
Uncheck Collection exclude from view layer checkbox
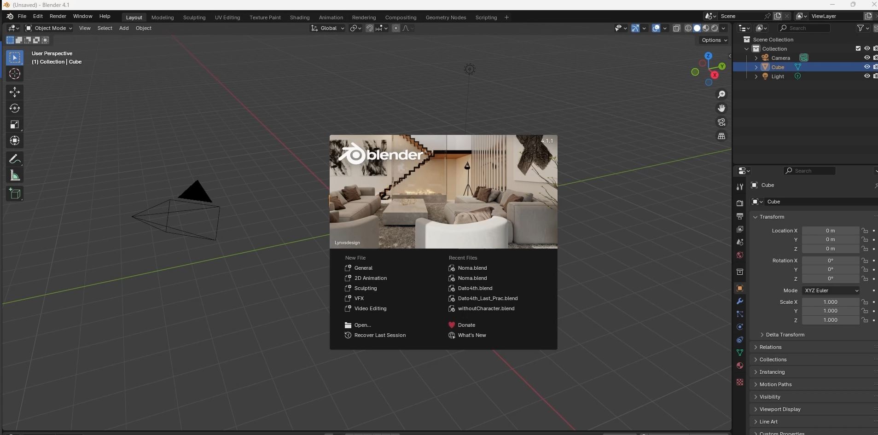coord(858,49)
